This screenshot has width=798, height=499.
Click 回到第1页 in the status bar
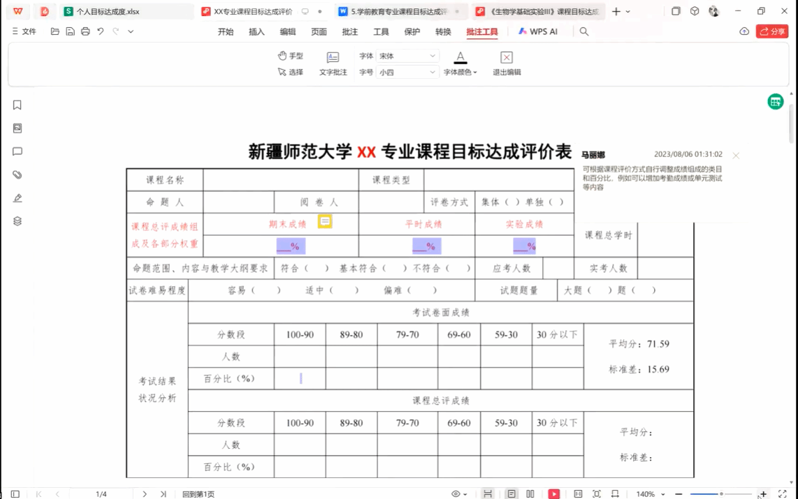(198, 494)
